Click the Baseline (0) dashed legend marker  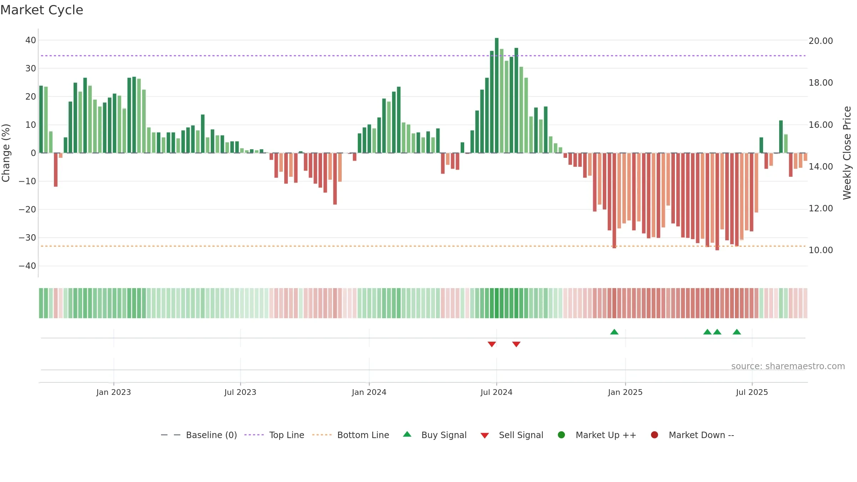pos(171,435)
